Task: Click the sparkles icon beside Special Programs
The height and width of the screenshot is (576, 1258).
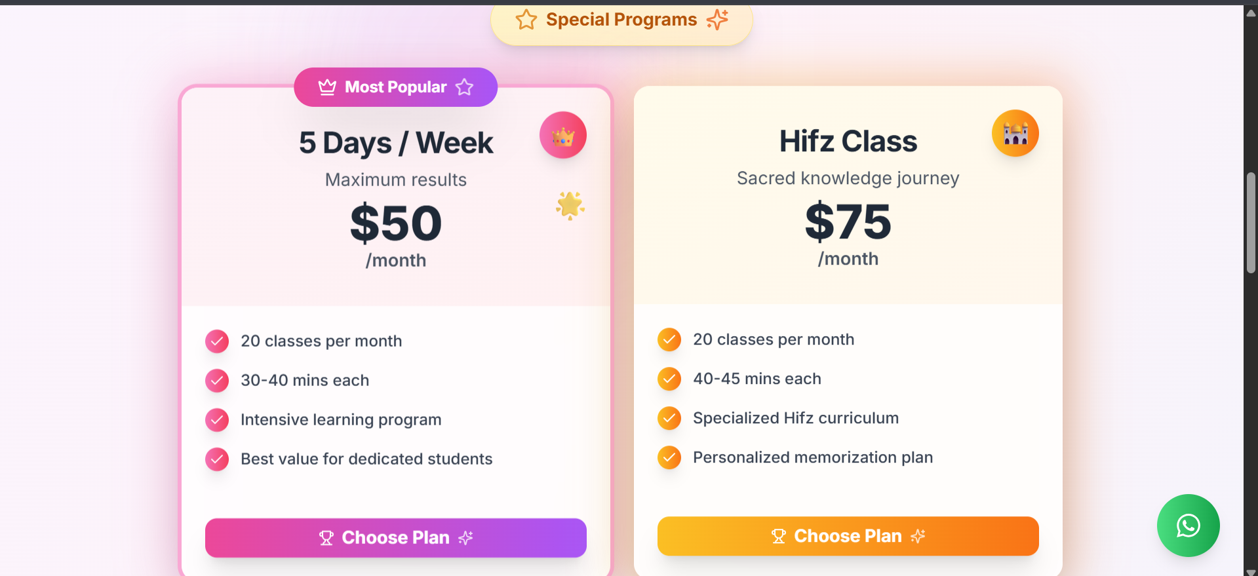Action: 717,20
